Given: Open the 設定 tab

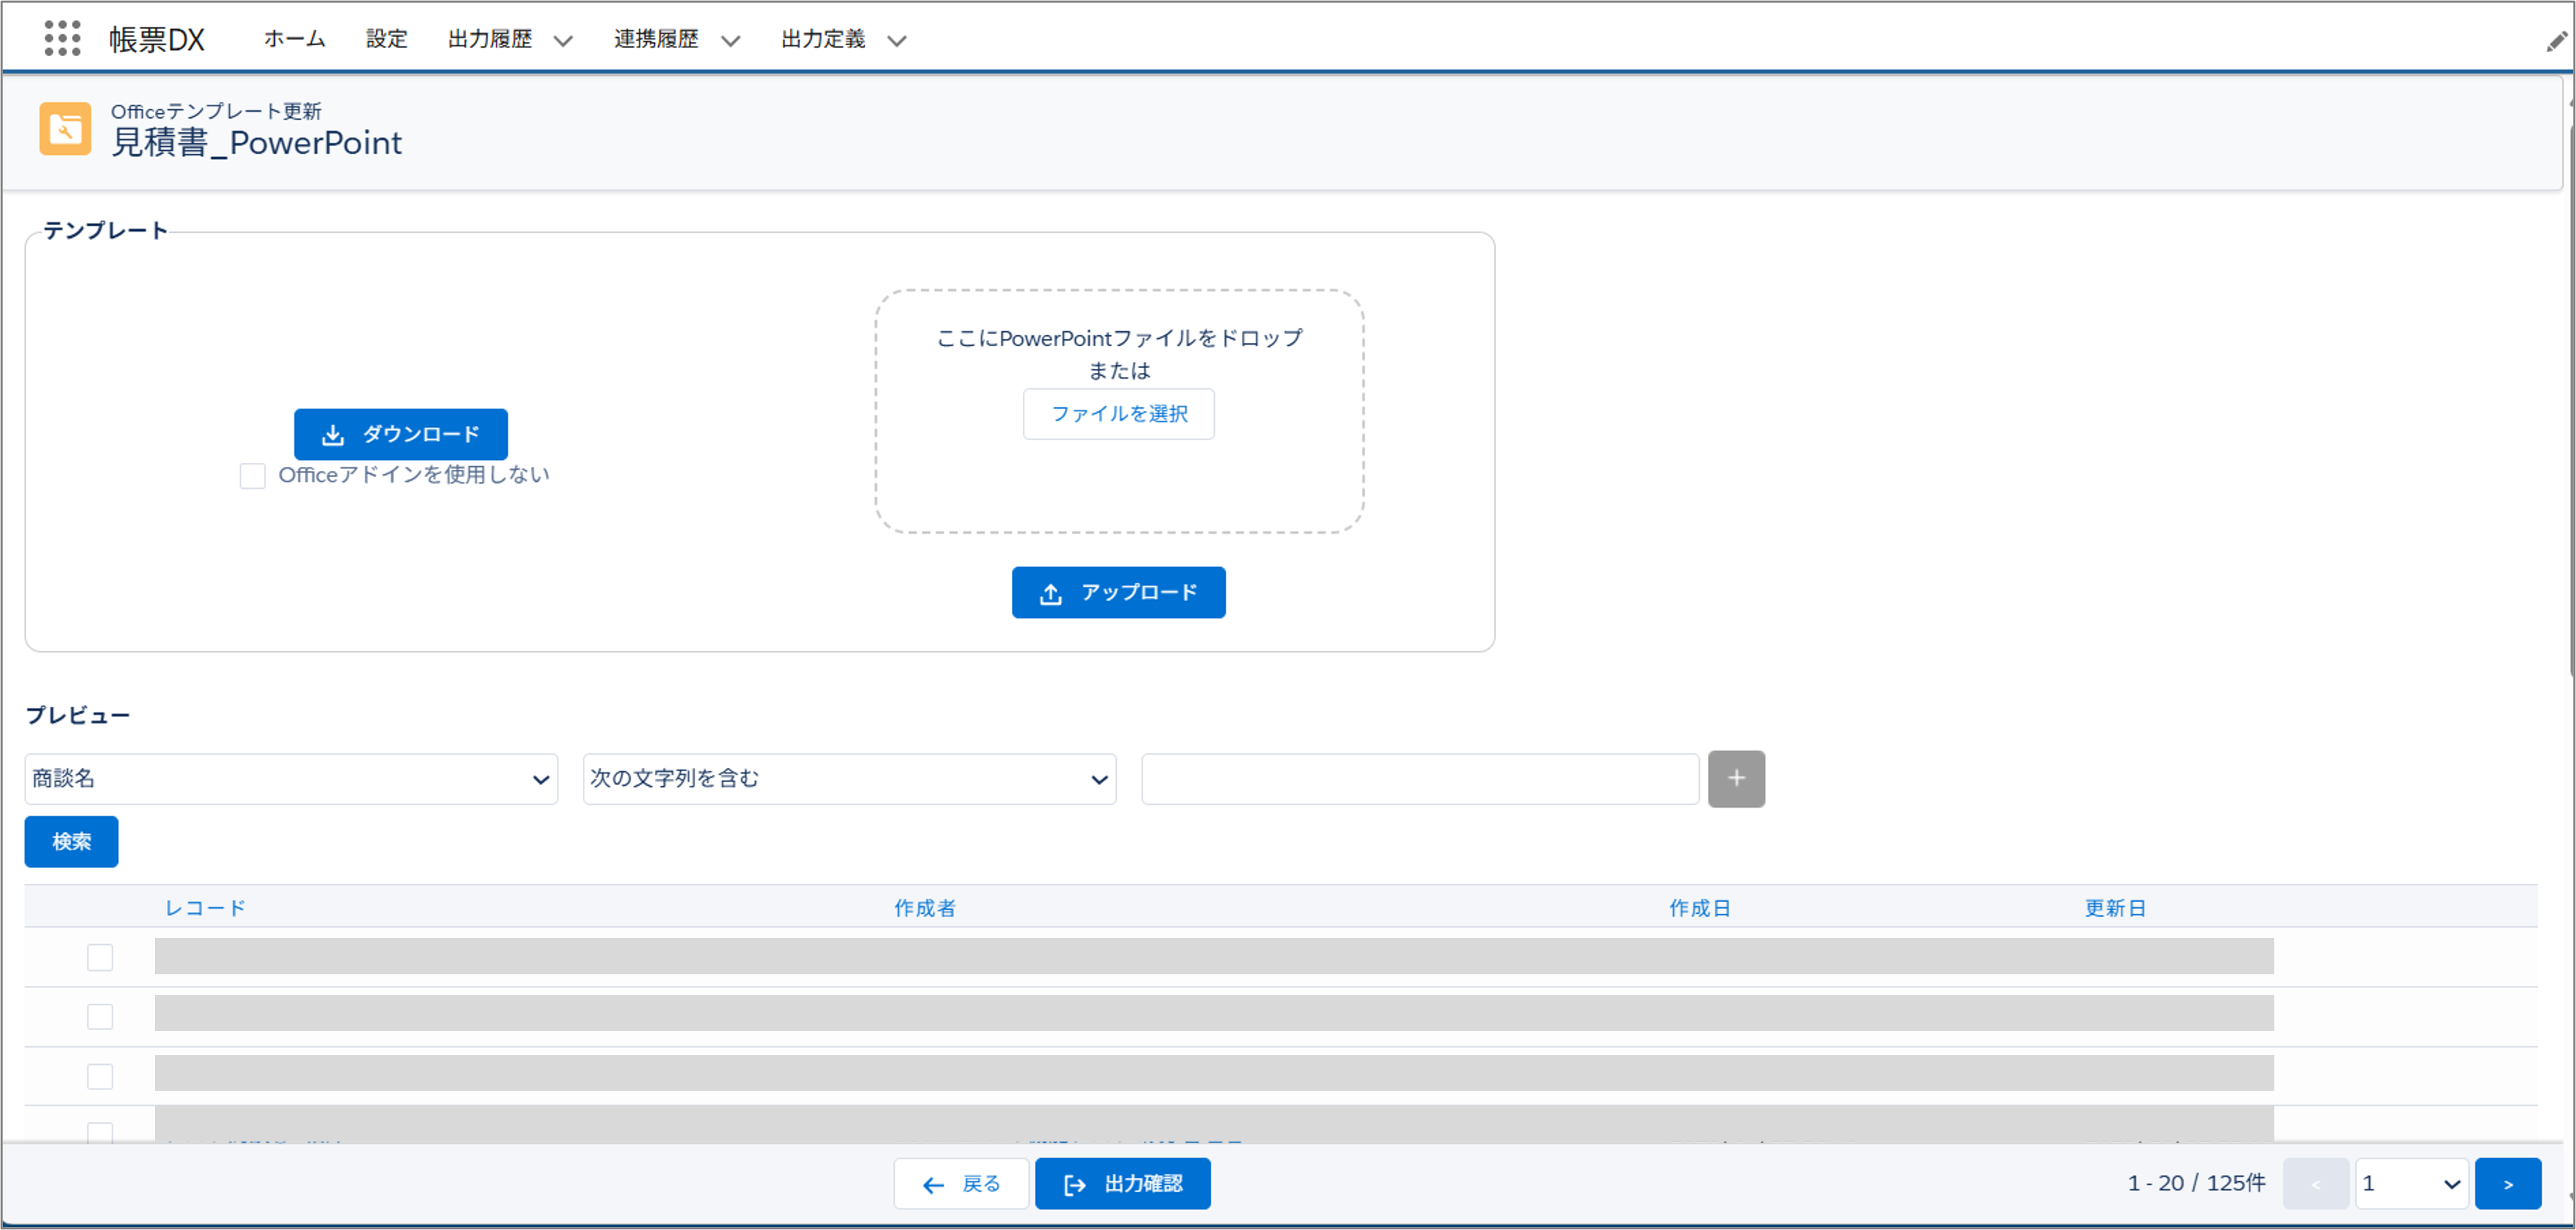Looking at the screenshot, I should [386, 39].
